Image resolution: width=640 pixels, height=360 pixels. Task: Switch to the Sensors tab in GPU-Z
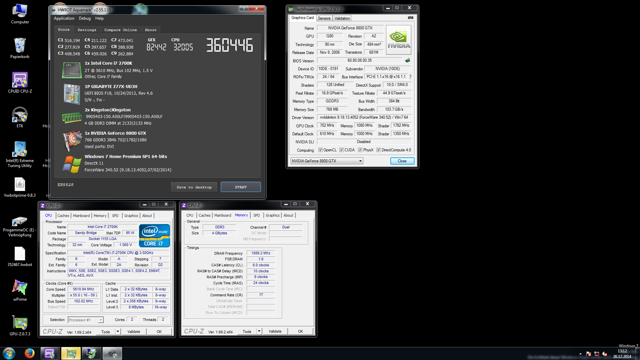pos(324,18)
